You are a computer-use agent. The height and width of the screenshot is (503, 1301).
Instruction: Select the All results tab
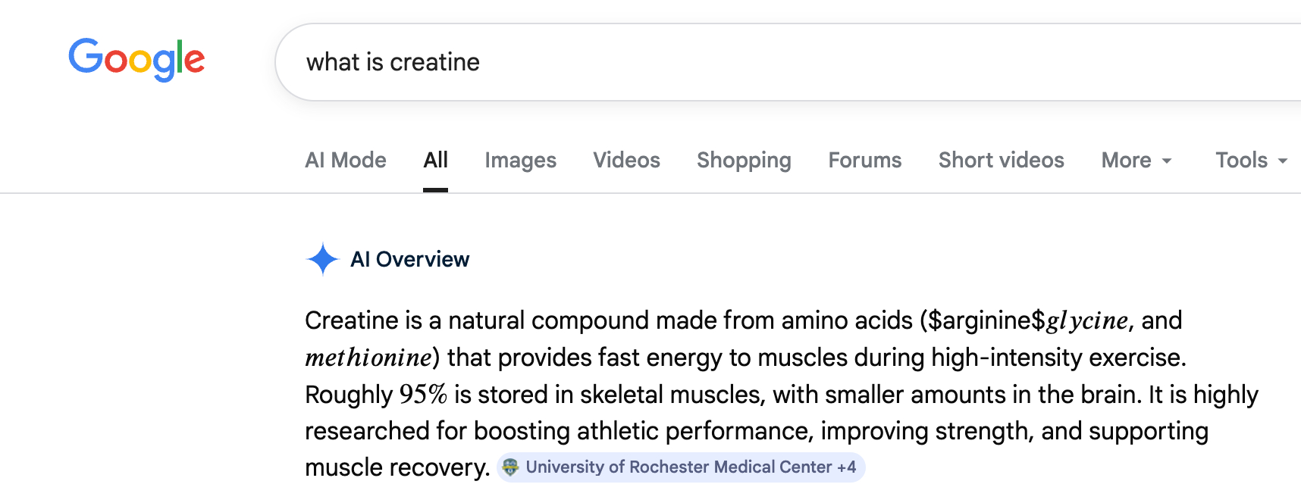436,161
